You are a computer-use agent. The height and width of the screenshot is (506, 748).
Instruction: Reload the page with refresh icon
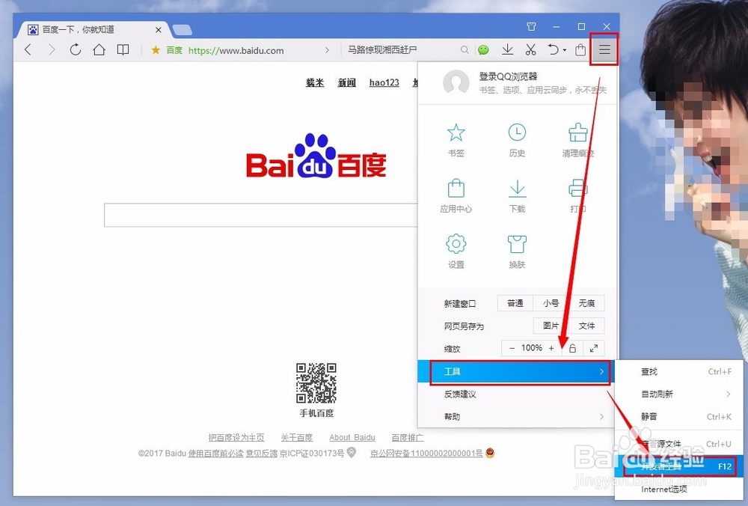click(76, 49)
